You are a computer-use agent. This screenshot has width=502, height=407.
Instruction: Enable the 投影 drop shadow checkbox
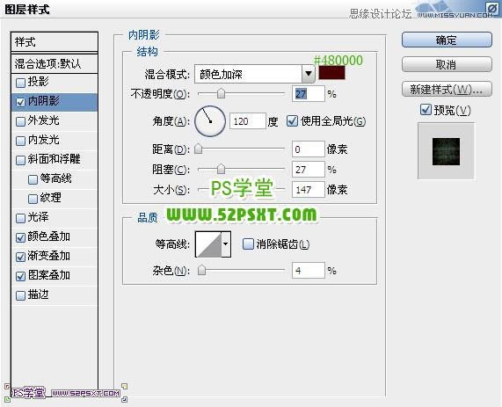pos(20,83)
